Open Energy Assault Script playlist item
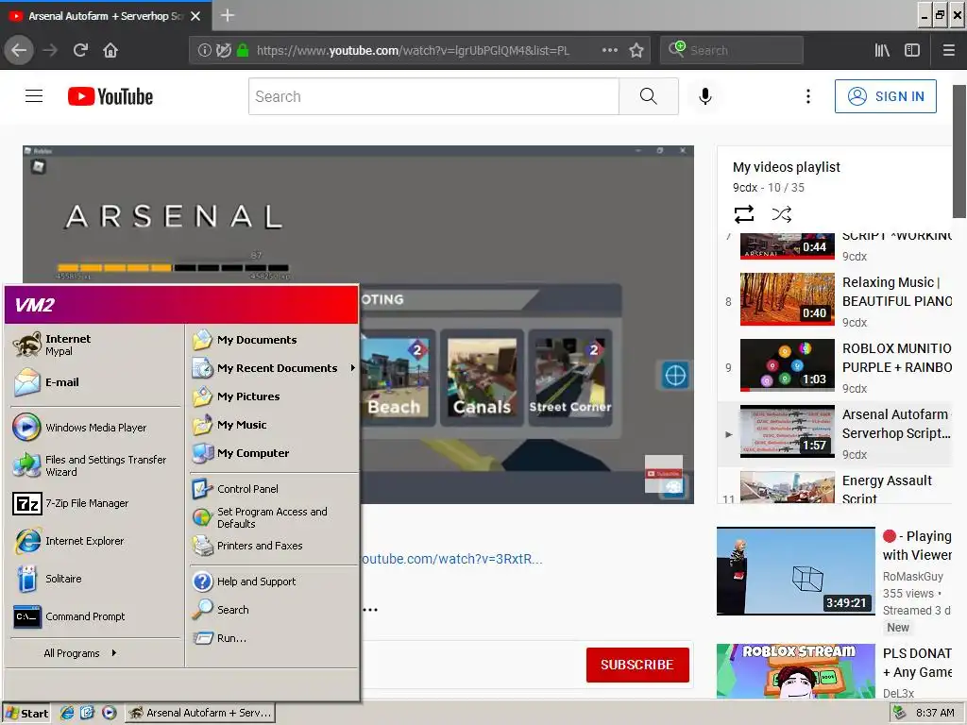967x725 pixels. coord(836,487)
